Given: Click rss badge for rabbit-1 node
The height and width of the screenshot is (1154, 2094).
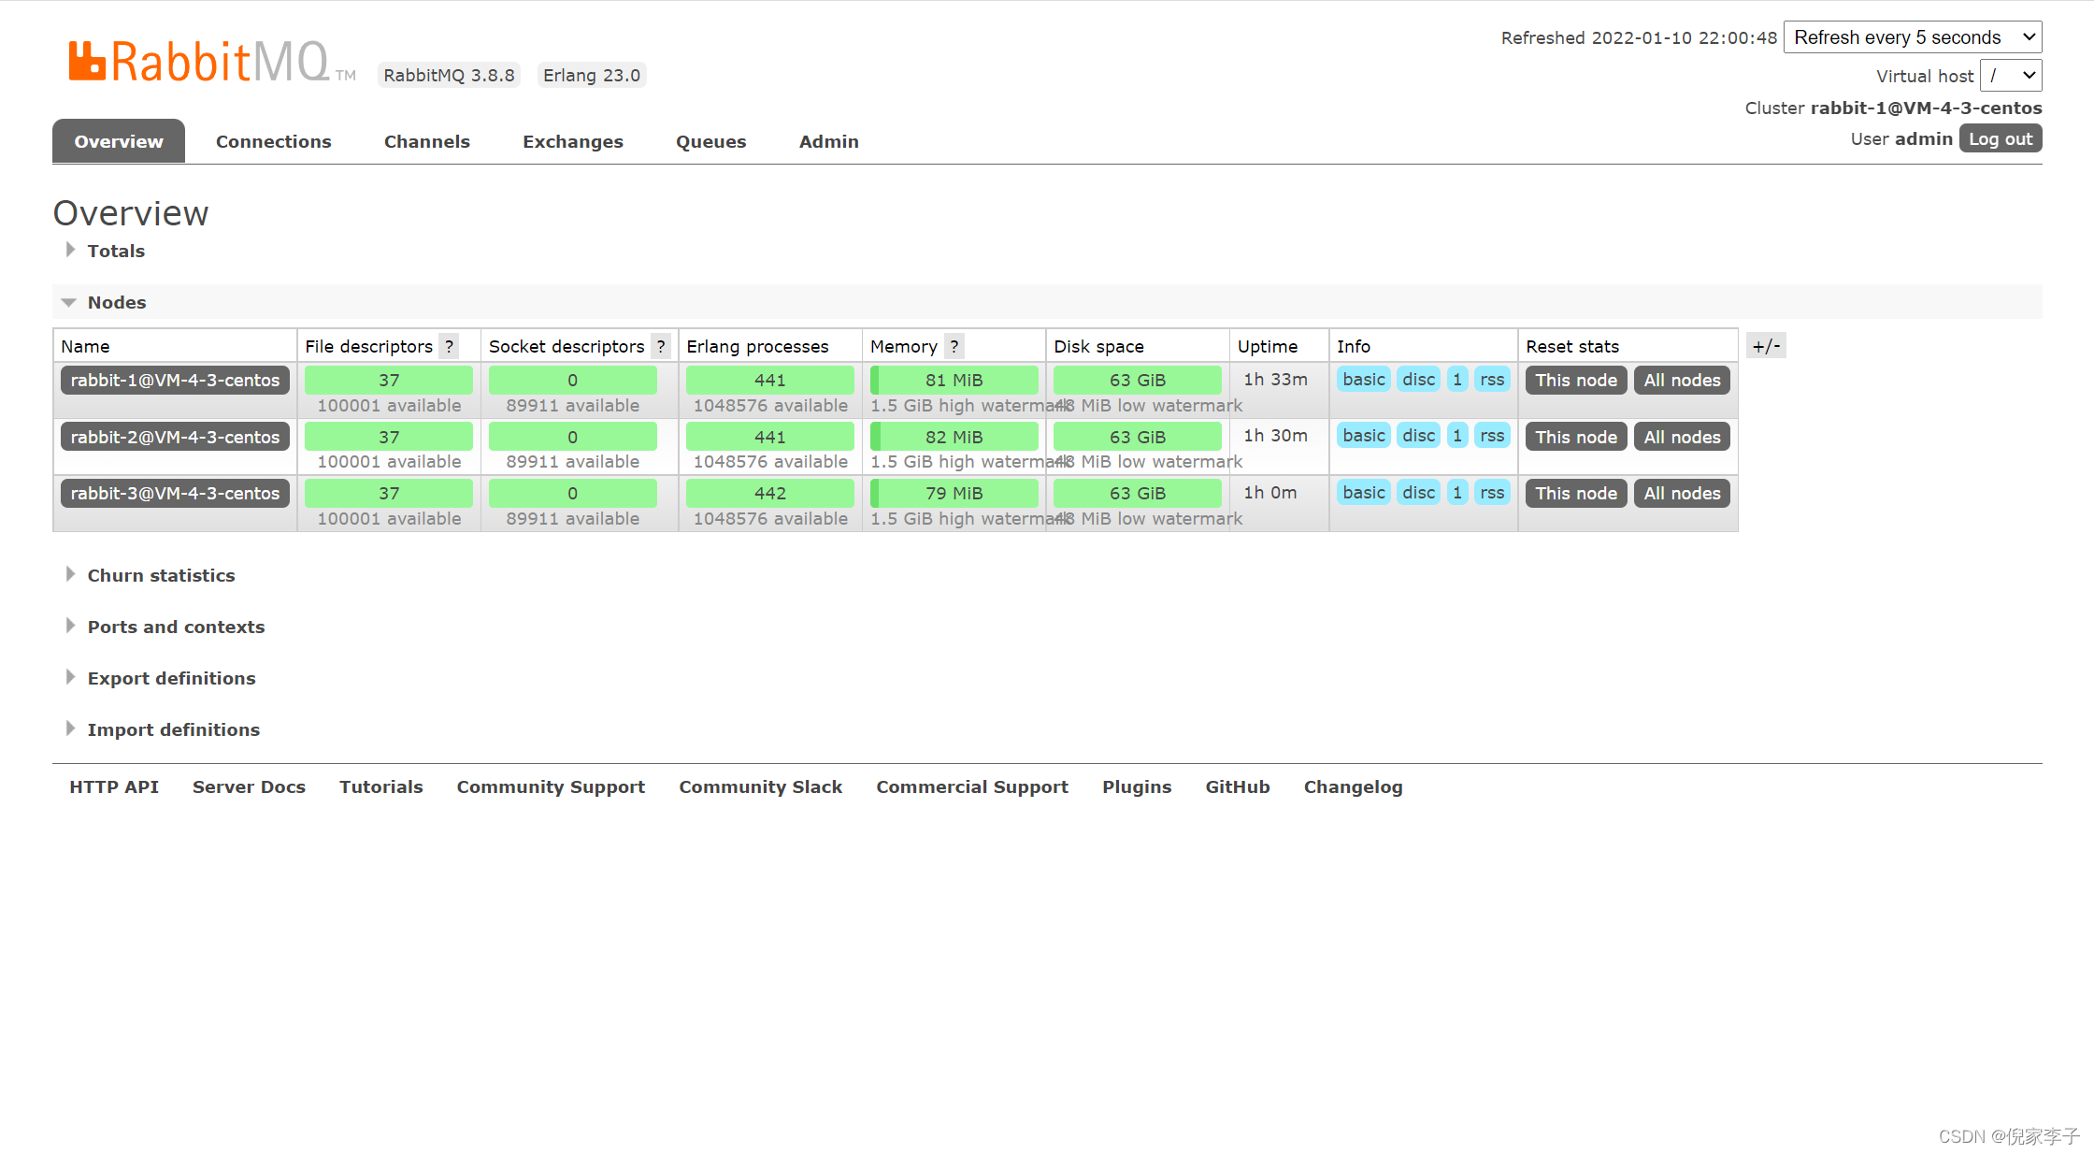Looking at the screenshot, I should coord(1492,380).
